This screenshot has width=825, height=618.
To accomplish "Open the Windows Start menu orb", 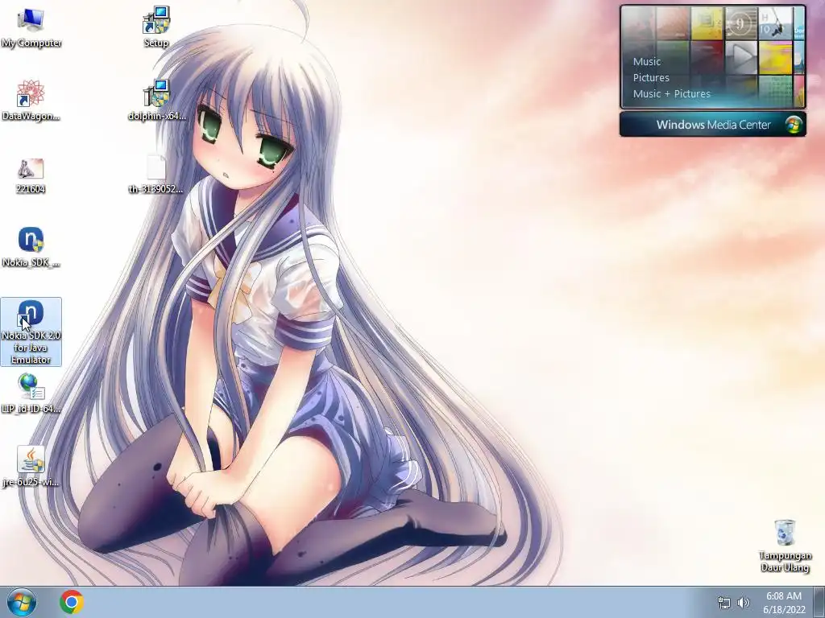I will tap(22, 602).
